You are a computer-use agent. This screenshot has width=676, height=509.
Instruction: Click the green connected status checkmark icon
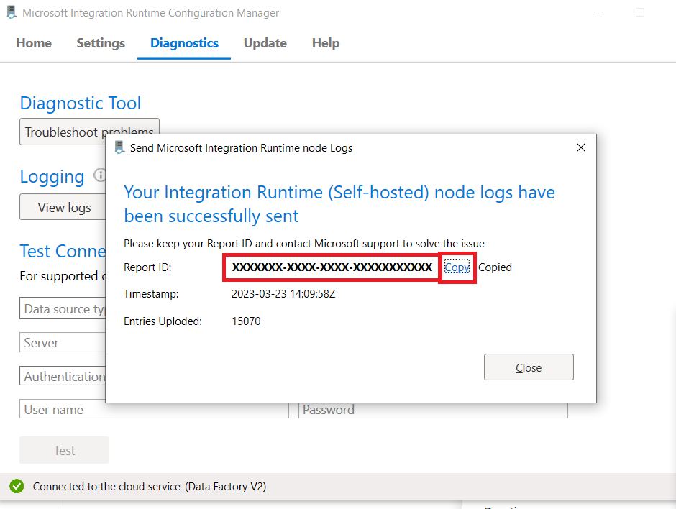(x=17, y=487)
